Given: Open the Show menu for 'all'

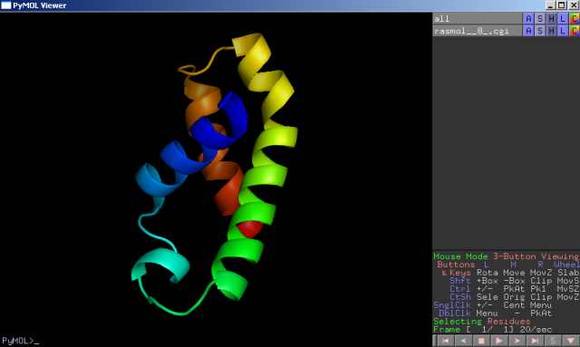Looking at the screenshot, I should coord(540,18).
